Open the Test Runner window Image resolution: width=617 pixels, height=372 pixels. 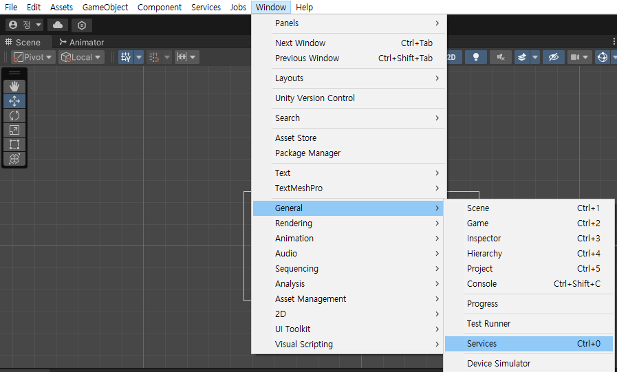(529, 324)
